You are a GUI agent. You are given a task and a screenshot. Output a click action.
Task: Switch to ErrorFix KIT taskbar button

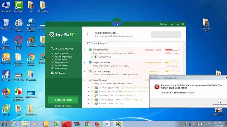[118, 124]
